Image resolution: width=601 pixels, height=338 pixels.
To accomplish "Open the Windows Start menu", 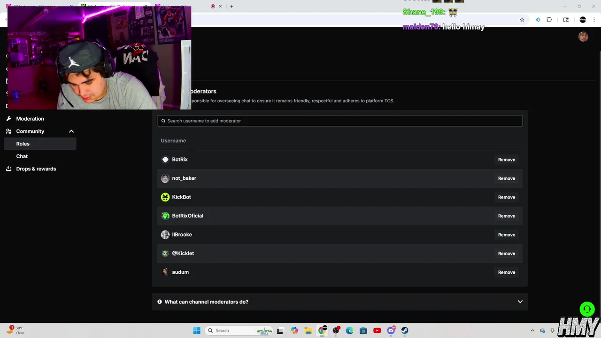I will [197, 330].
